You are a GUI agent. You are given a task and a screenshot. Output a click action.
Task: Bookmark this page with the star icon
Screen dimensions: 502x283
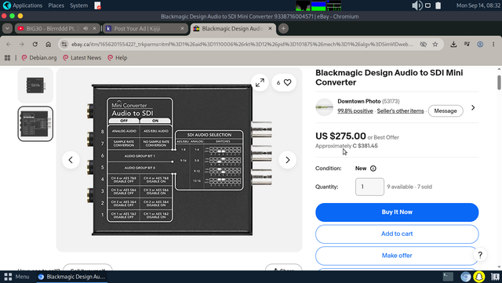tap(435, 45)
